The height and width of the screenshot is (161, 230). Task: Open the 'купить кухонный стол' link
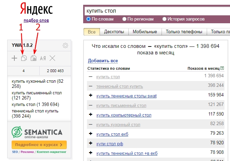[118, 125]
